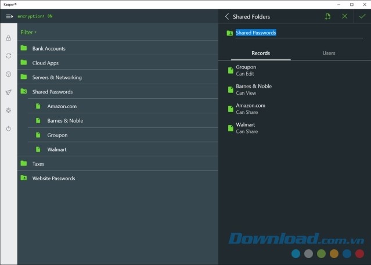Select the Records tab
Image resolution: width=371 pixels, height=265 pixels.
[260, 53]
